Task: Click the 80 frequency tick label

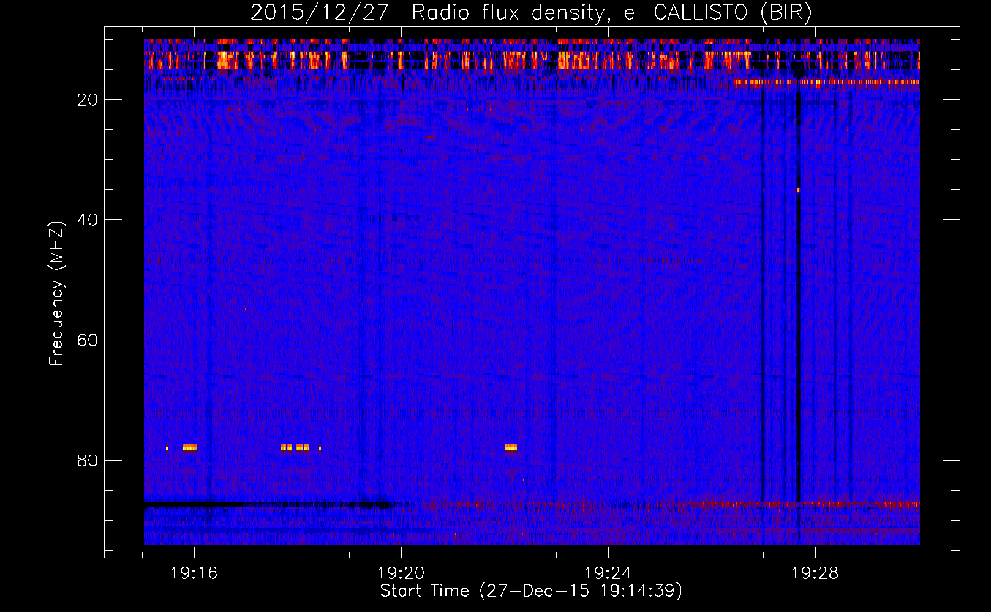Action: [88, 461]
